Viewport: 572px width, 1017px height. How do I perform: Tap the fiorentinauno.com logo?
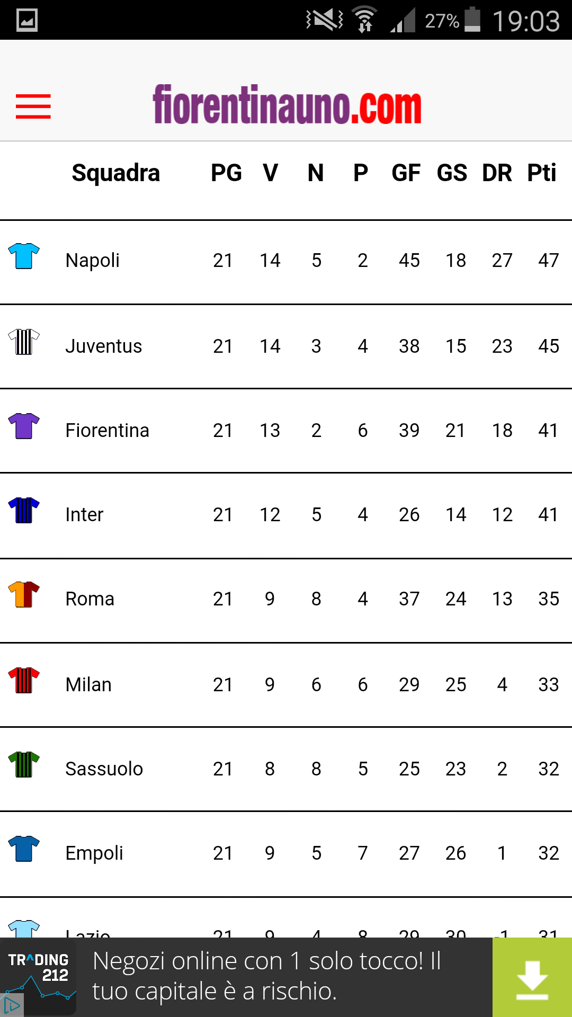(287, 104)
